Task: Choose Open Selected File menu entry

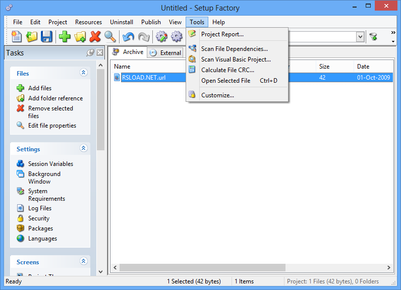Action: coord(238,81)
